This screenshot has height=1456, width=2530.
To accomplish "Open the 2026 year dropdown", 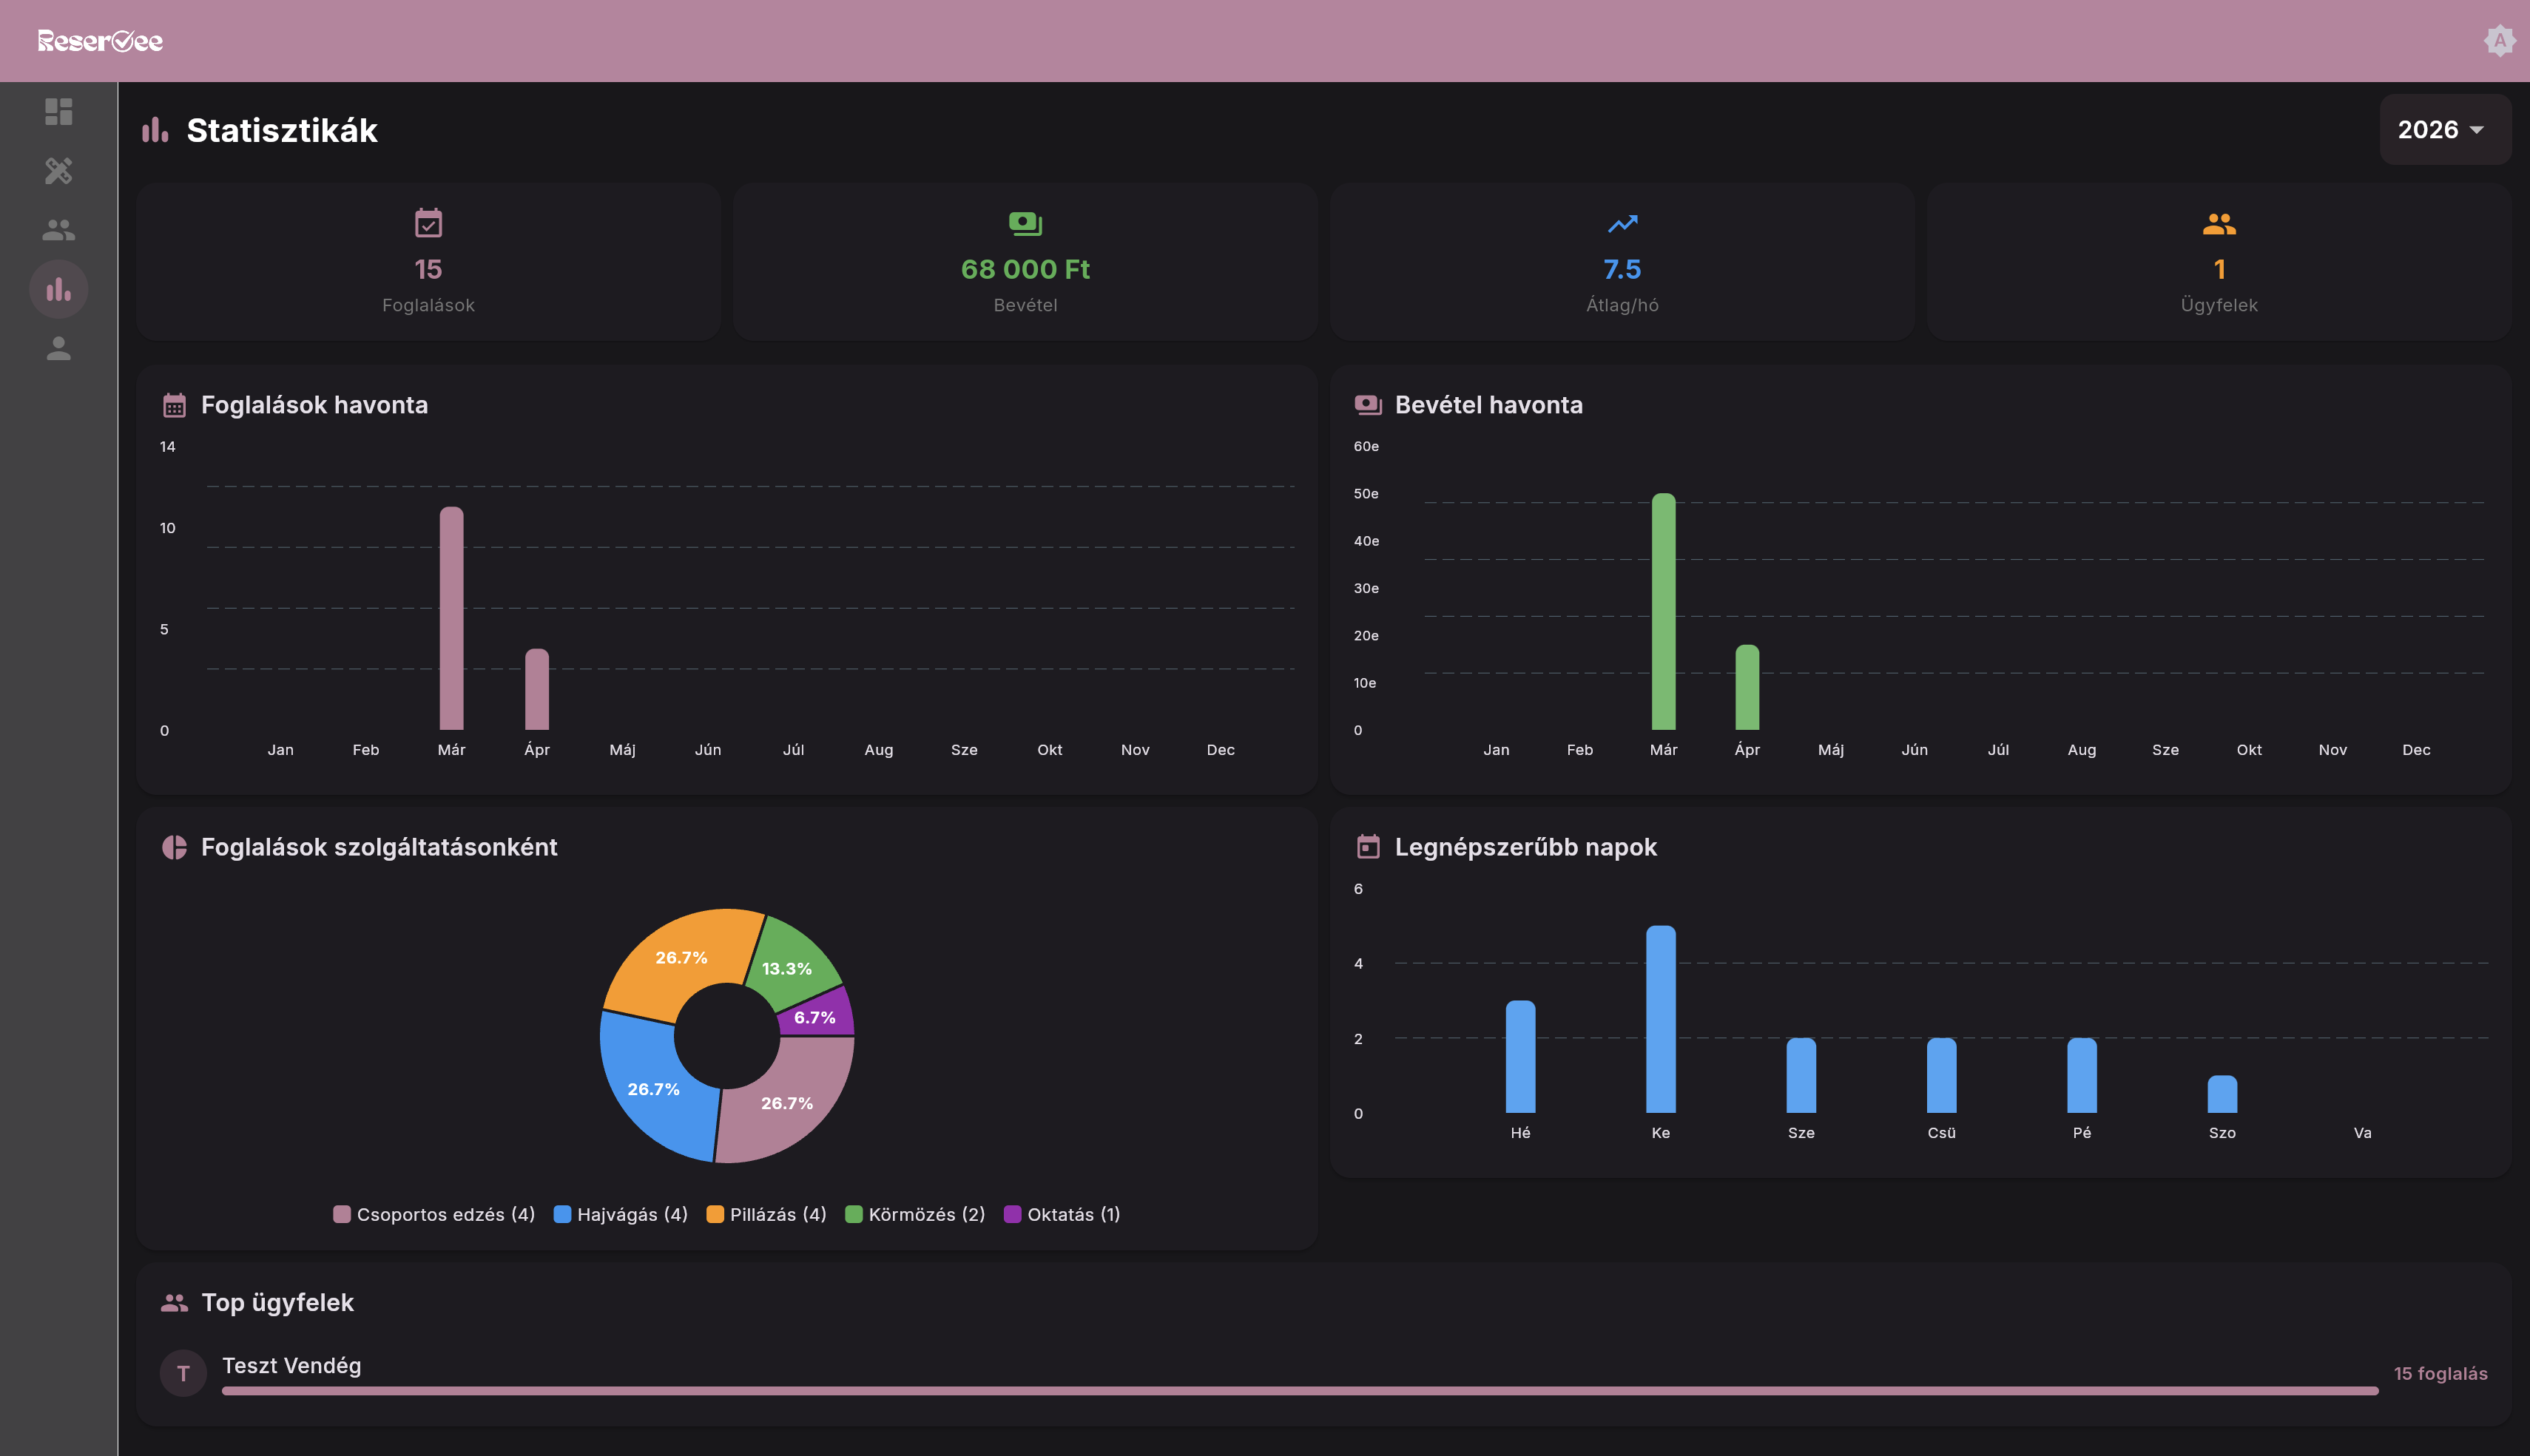I will pos(2441,130).
